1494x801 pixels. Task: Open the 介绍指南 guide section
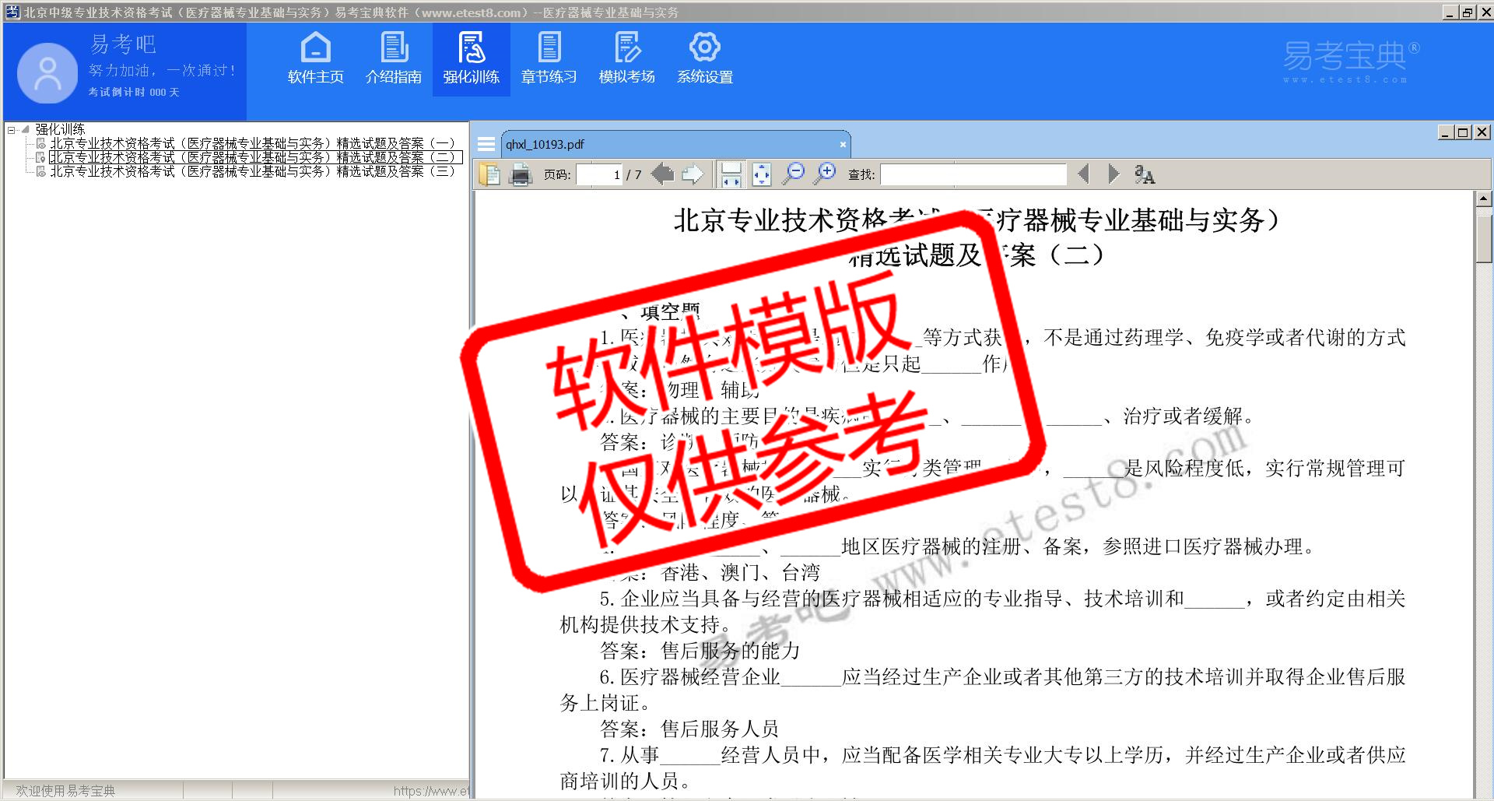(x=393, y=59)
